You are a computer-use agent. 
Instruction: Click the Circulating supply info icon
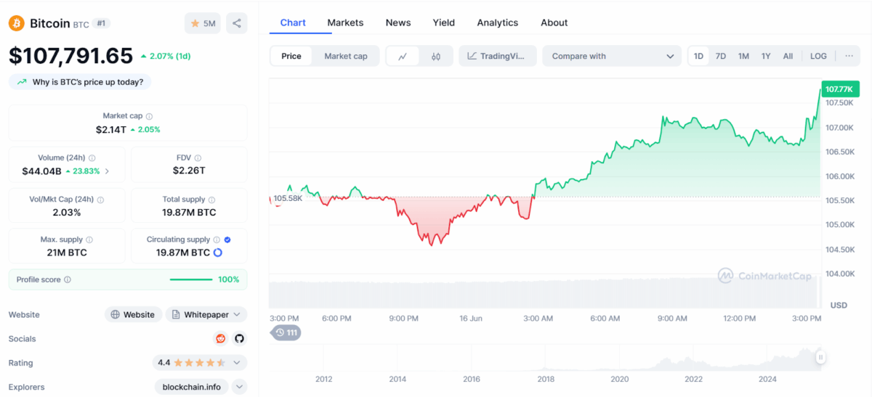217,240
